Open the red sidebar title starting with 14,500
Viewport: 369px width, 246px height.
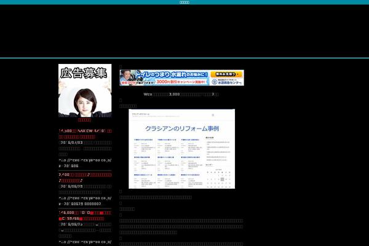(85, 133)
